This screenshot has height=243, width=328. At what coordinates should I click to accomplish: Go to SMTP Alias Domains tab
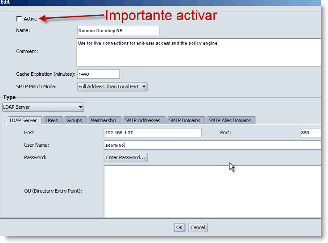point(230,120)
